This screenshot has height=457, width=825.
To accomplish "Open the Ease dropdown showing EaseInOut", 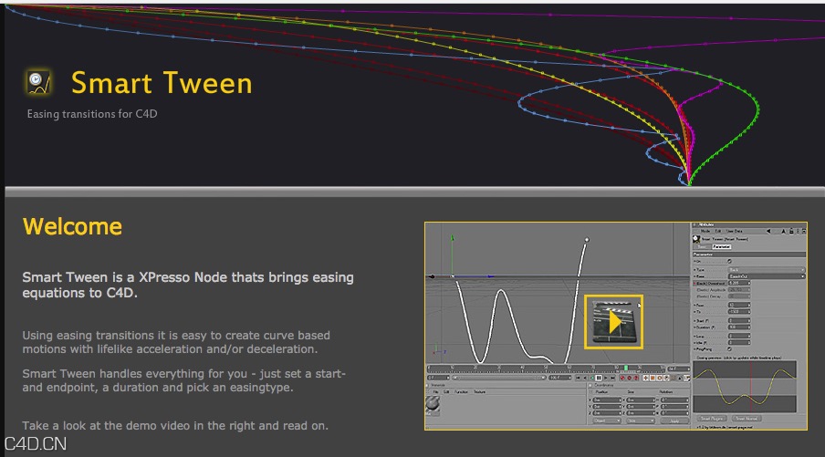I will coord(765,276).
